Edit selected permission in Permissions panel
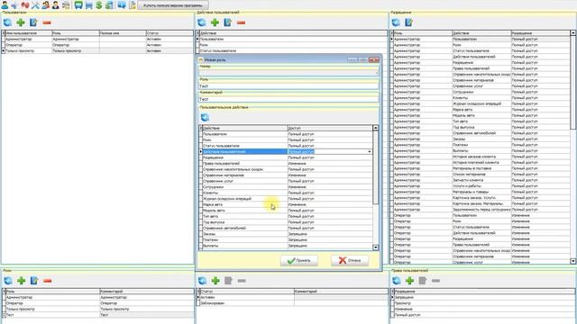 click(408, 22)
